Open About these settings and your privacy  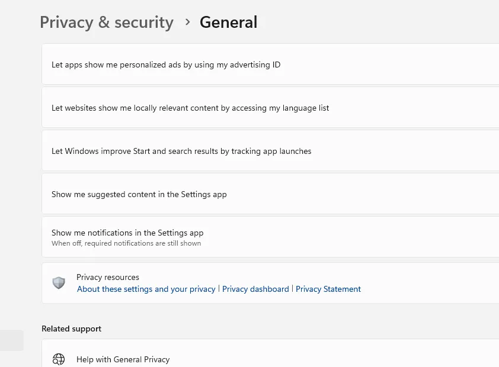[146, 289]
